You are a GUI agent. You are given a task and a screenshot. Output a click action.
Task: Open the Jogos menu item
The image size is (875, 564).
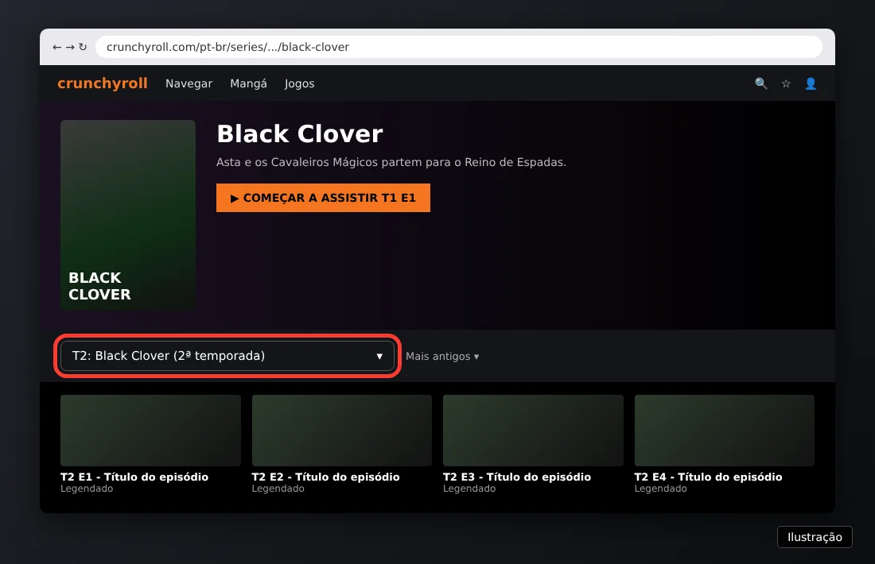[x=299, y=83]
